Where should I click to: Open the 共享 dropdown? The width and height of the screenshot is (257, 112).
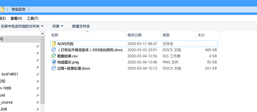pos(58,26)
